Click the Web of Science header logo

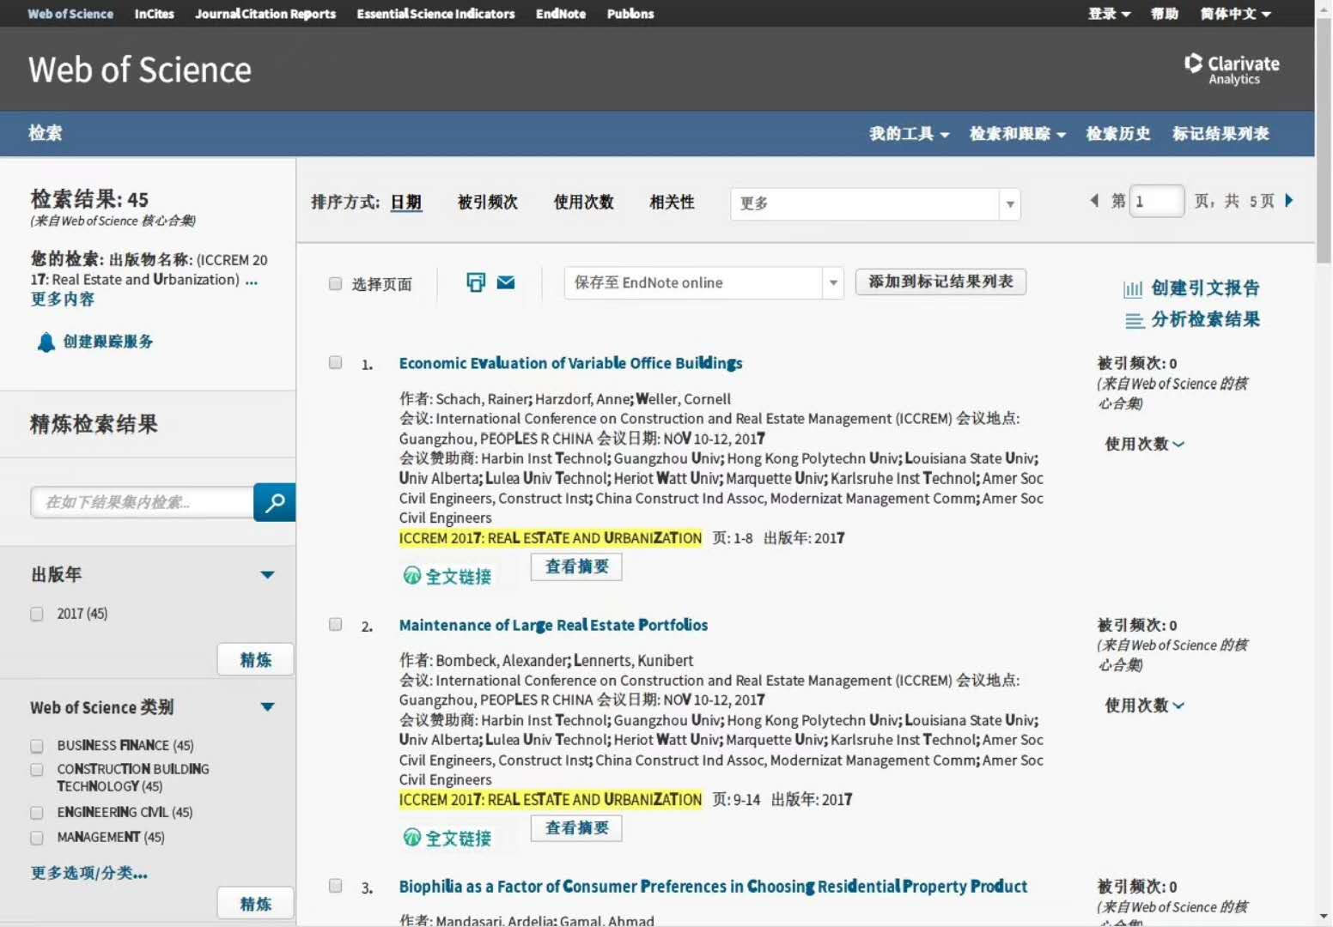(x=140, y=70)
